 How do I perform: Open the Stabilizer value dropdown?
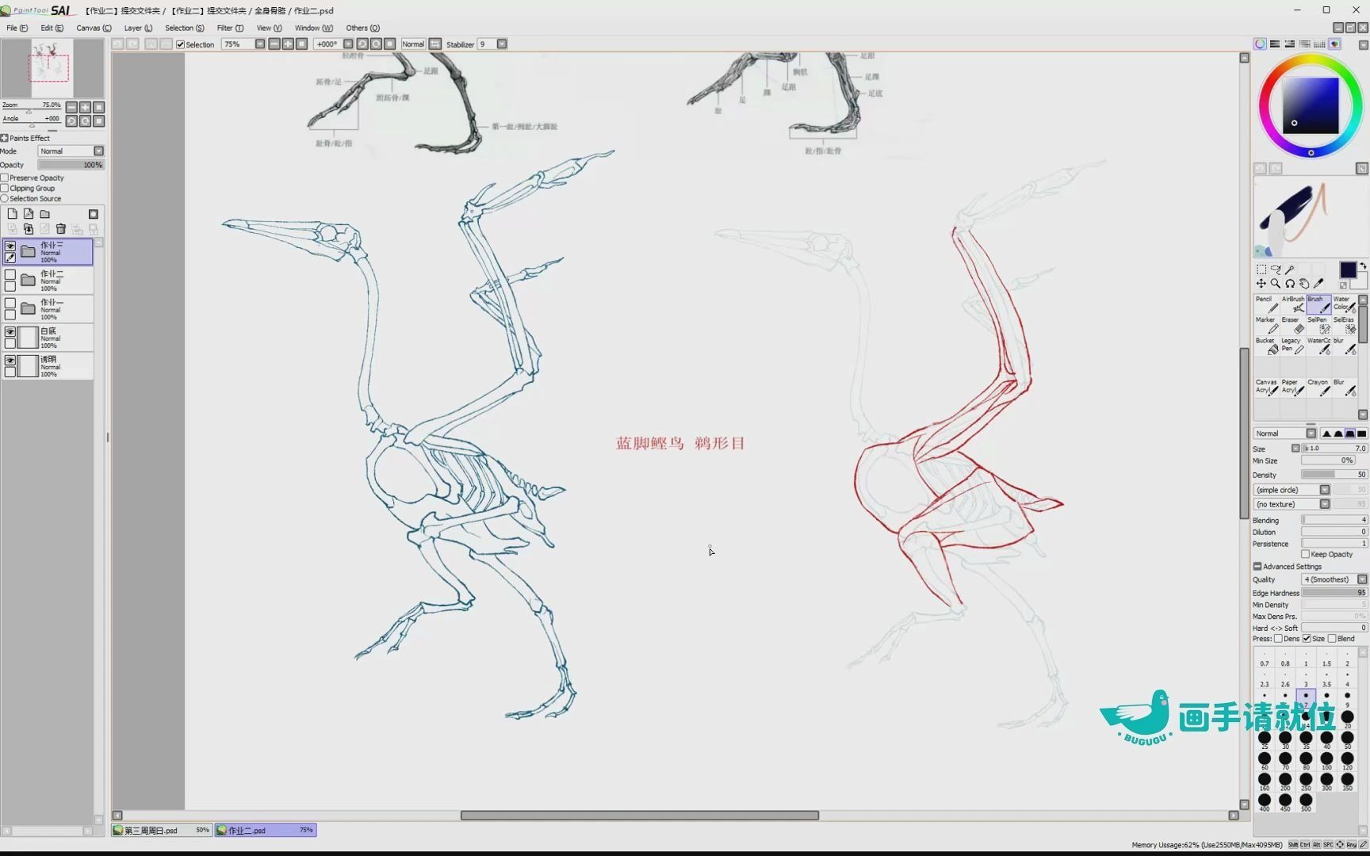tap(502, 44)
